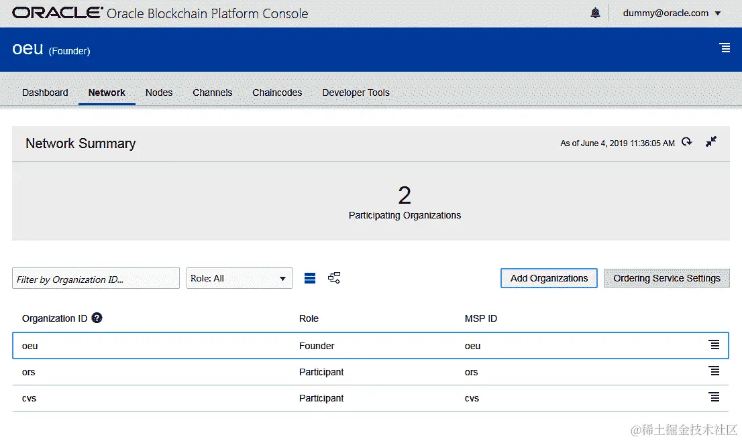Open action menu for cvs row
This screenshot has height=441, width=742.
714,397
